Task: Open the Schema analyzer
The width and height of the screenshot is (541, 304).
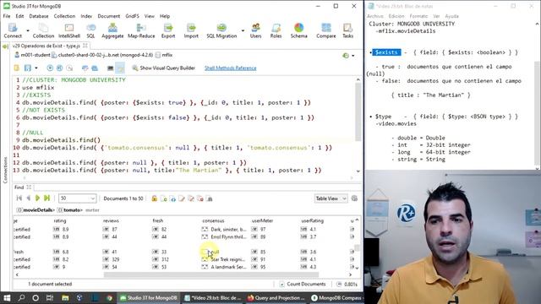Action: [x=298, y=30]
